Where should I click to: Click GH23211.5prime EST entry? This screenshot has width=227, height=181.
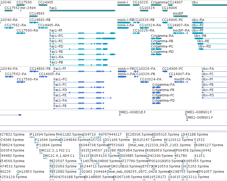click(185, 180)
